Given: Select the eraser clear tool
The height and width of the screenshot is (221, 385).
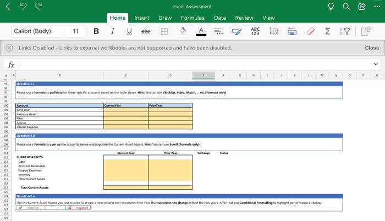Looking at the screenshot, I should click(x=311, y=31).
